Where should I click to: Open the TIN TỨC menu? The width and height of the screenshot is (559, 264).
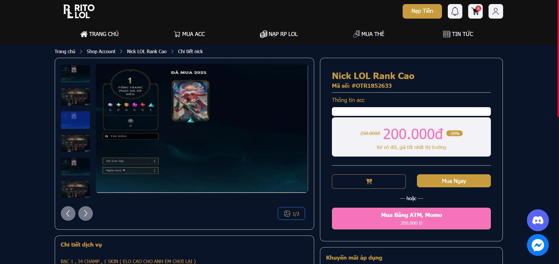pyautogui.click(x=458, y=34)
